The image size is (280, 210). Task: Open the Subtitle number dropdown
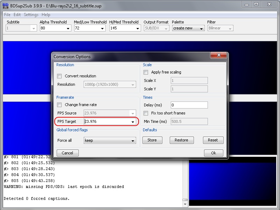tap(21, 28)
